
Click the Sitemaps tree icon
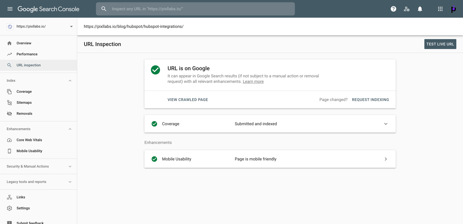pyautogui.click(x=9, y=103)
